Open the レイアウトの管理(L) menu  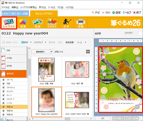coord(29,7)
